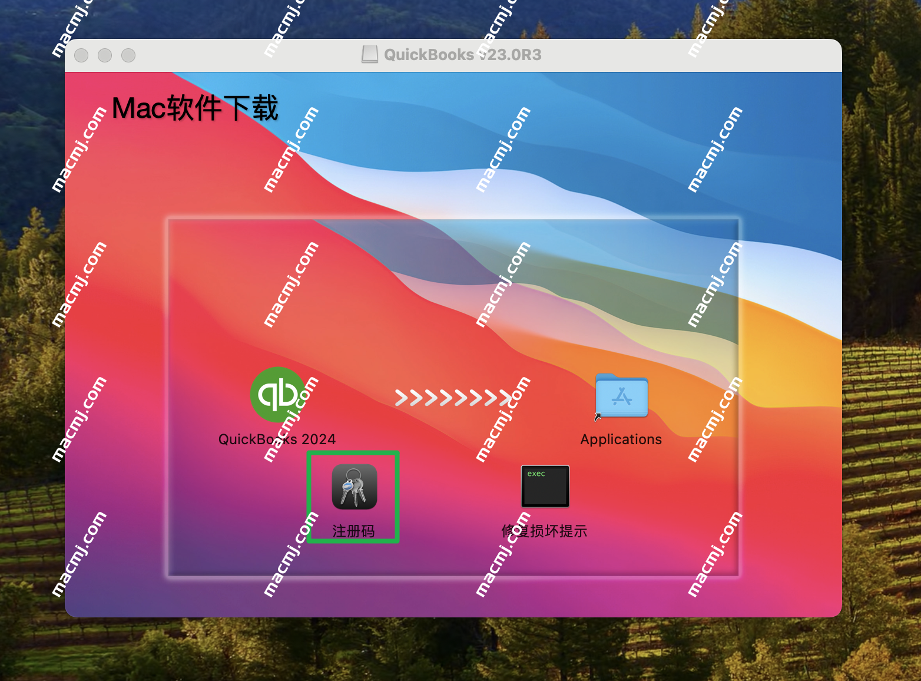Image resolution: width=921 pixels, height=681 pixels.
Task: Close the QuickBooks disk image window
Action: [81, 55]
